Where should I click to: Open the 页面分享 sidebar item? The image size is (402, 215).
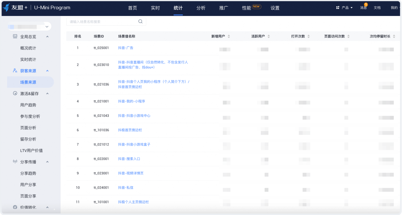[28, 196]
